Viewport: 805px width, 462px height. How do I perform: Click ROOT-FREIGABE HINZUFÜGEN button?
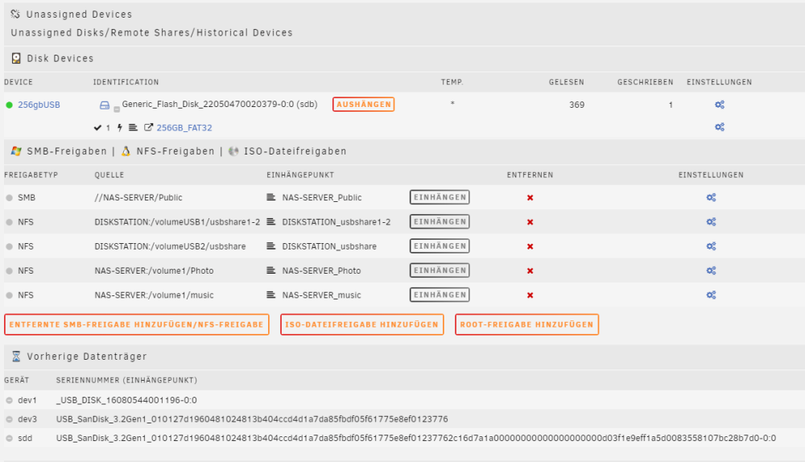coord(526,324)
